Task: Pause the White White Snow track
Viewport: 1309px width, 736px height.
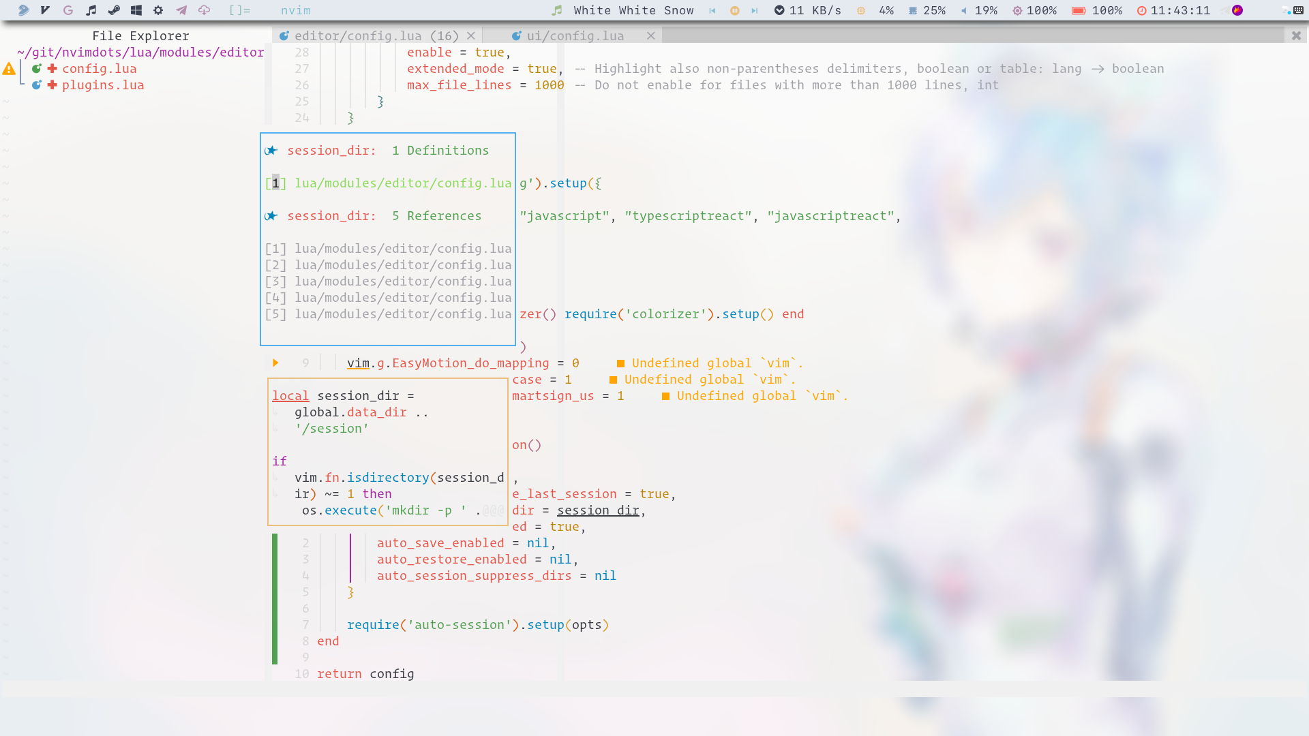Action: [x=734, y=10]
